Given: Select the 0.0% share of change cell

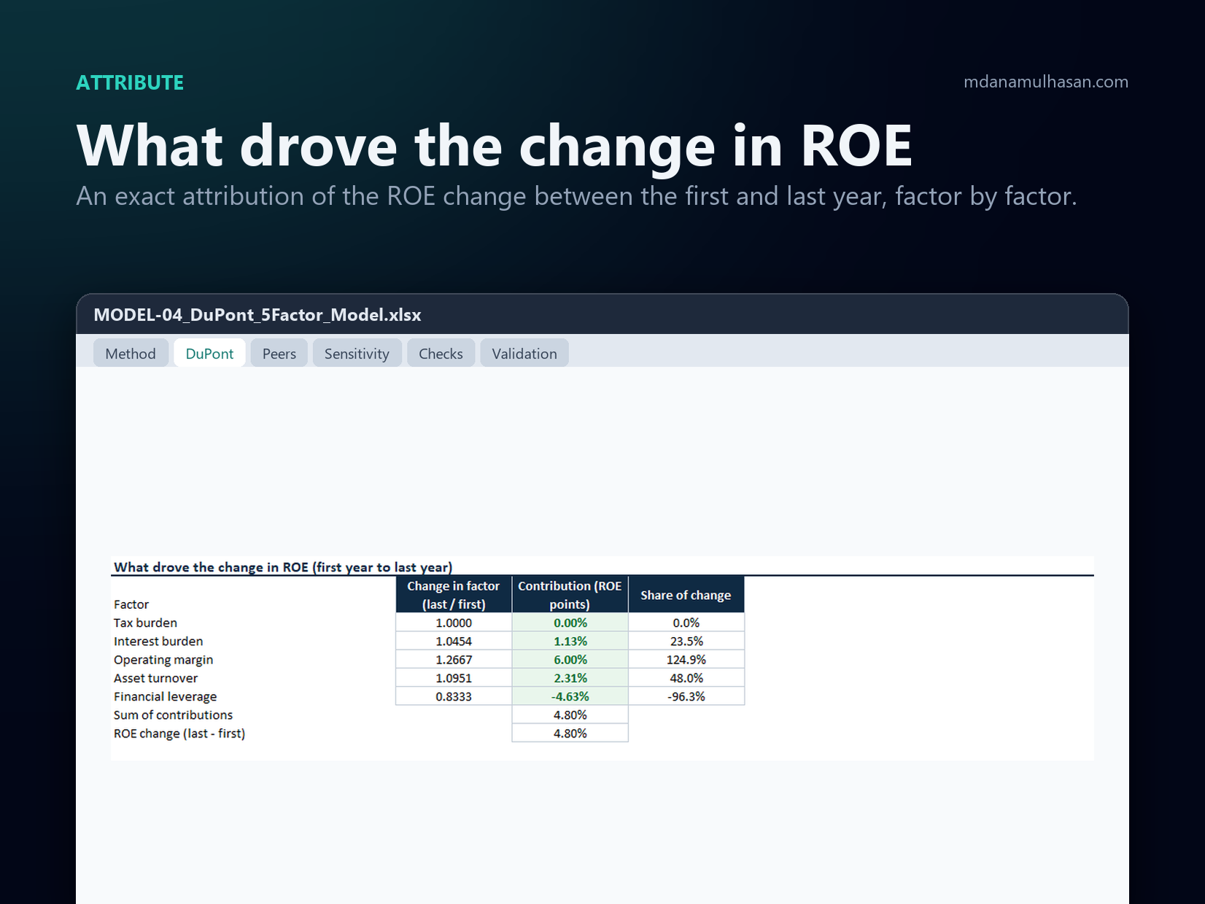Looking at the screenshot, I should click(686, 623).
